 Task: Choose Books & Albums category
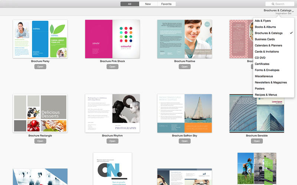tap(274, 27)
